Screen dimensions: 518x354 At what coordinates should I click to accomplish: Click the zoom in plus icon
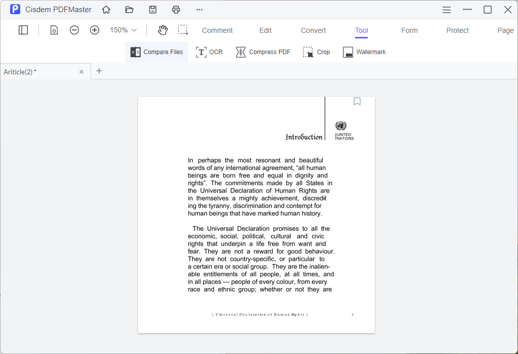click(95, 30)
